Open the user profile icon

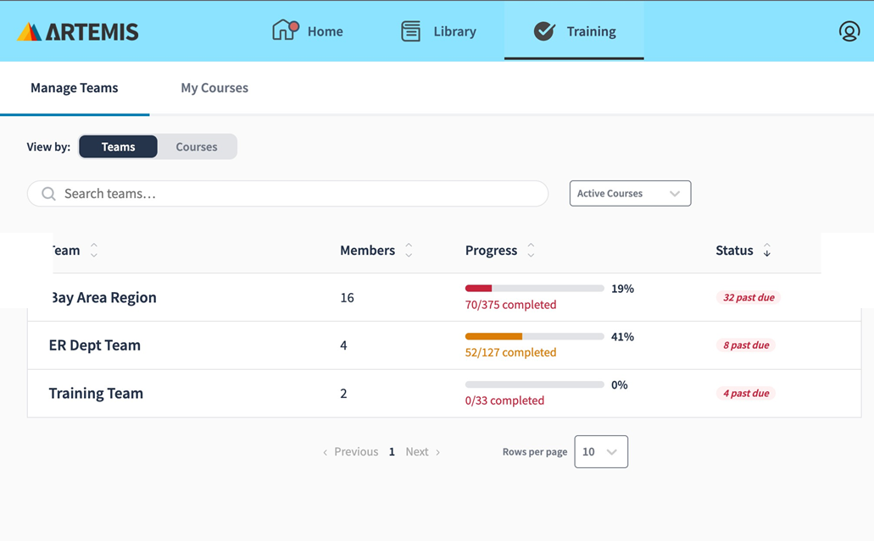tap(849, 31)
